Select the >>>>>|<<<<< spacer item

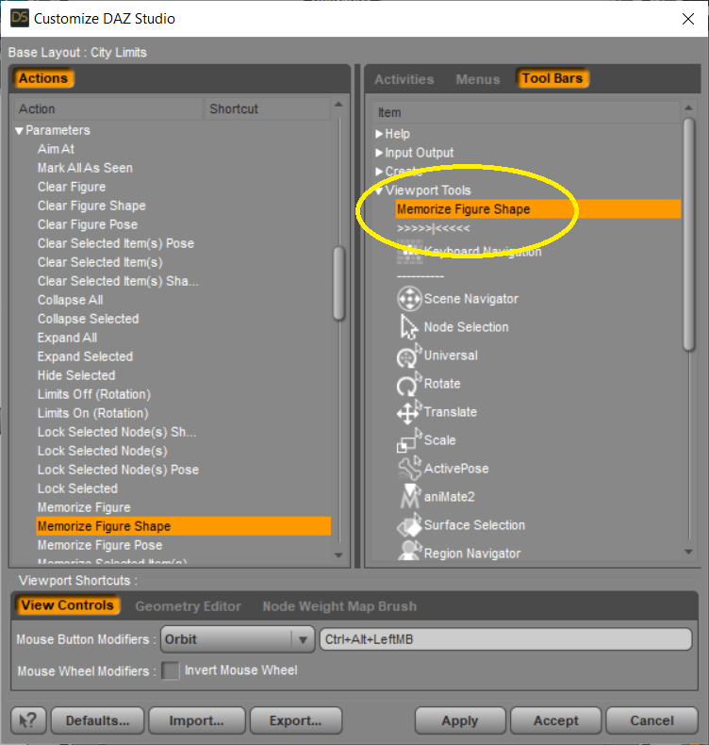click(x=433, y=228)
